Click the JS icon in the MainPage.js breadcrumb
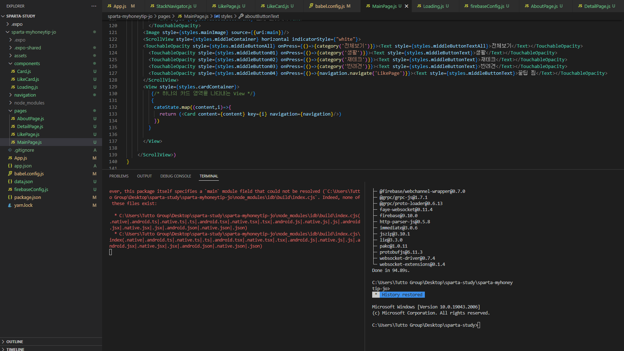The height and width of the screenshot is (351, 624). pos(180,16)
